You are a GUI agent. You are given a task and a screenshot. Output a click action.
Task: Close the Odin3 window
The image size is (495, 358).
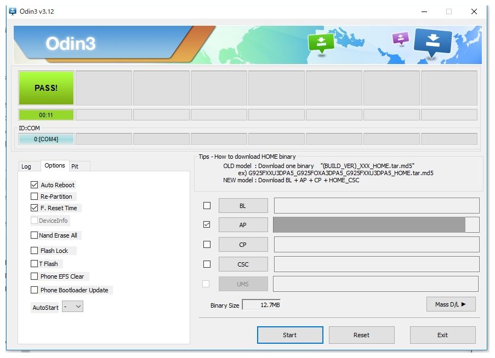[x=474, y=11]
